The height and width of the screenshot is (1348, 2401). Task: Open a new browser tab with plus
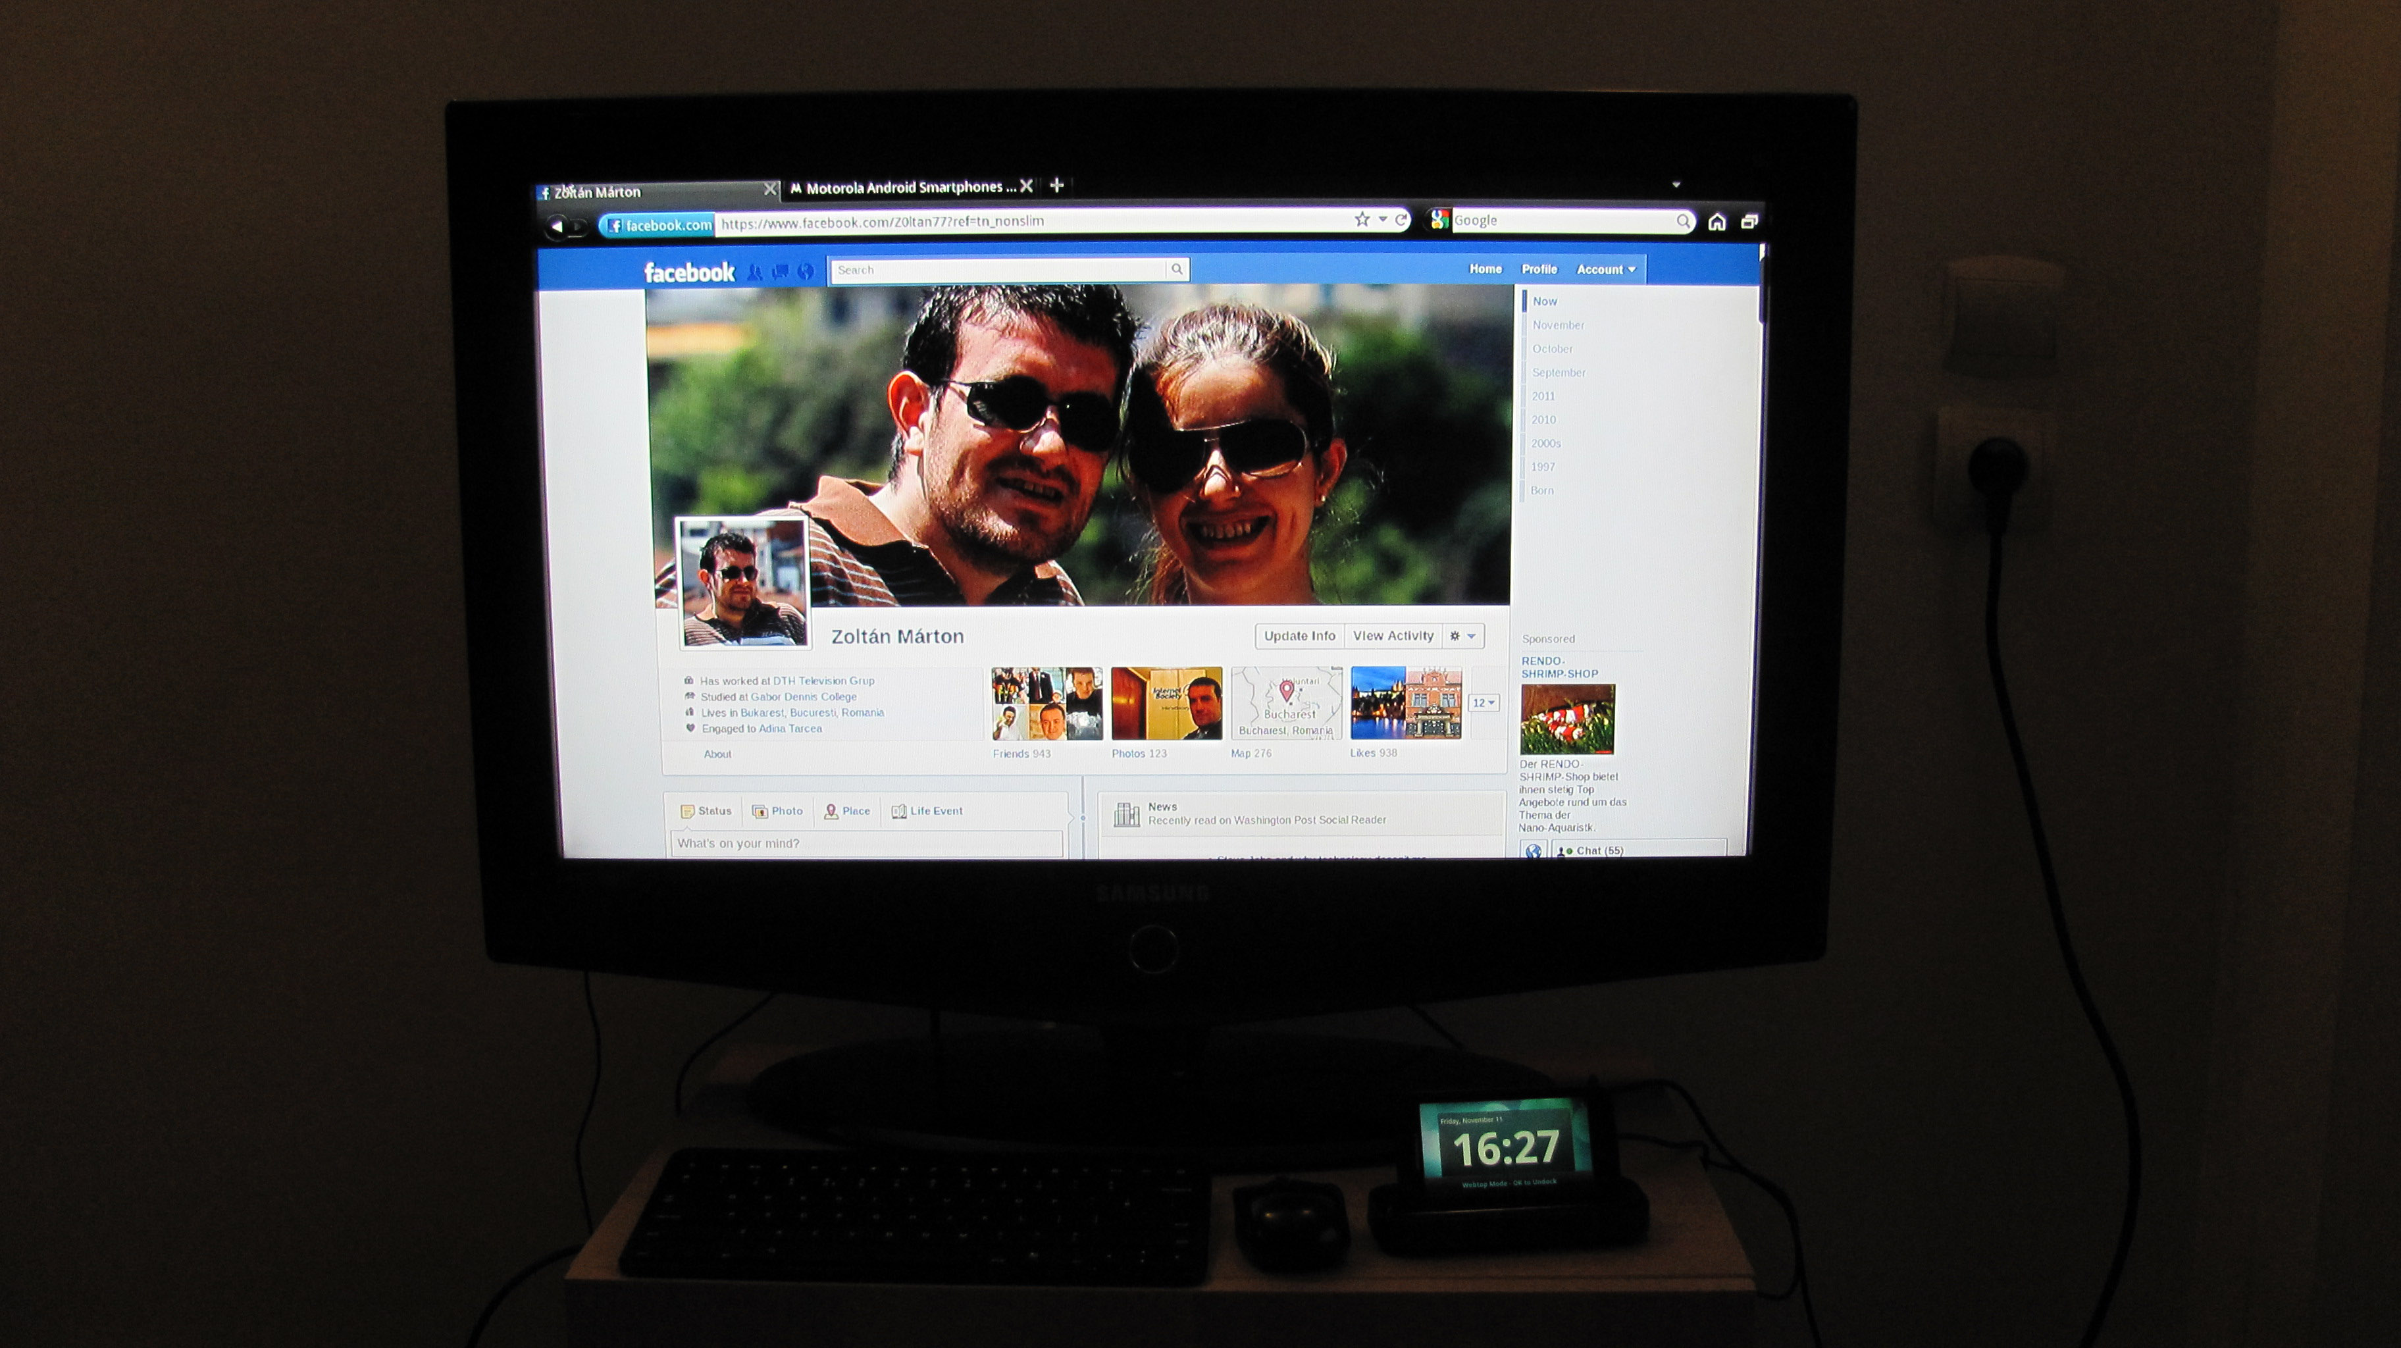pyautogui.click(x=1057, y=186)
